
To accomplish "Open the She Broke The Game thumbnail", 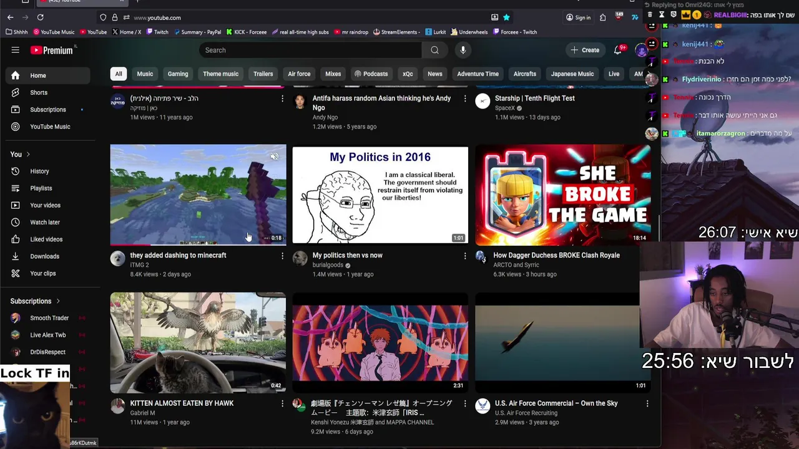I will coord(562,194).
